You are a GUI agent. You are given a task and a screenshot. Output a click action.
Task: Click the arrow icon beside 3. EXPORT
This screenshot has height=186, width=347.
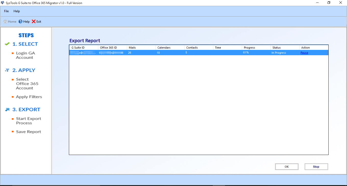7,110
